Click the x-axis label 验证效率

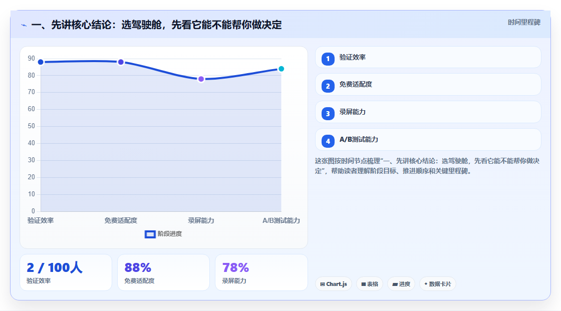41,221
